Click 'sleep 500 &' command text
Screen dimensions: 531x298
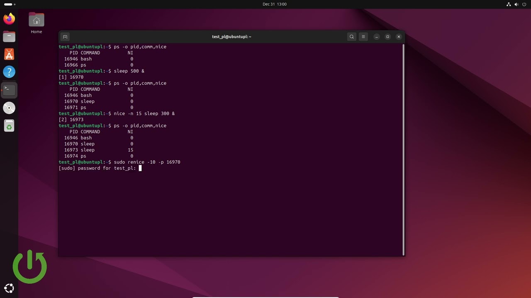pyautogui.click(x=129, y=71)
